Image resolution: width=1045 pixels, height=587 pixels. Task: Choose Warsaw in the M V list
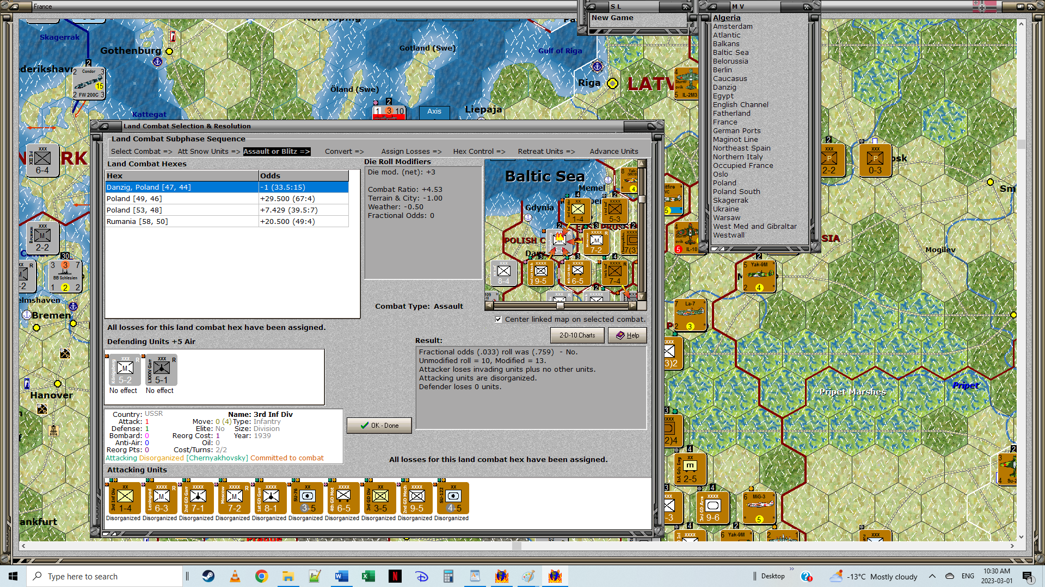pos(727,218)
